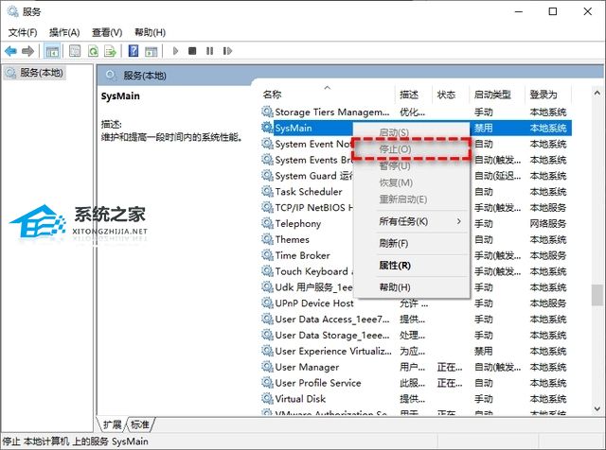Choose 刷新(F) in the context menu
606x450 pixels.
click(412, 243)
